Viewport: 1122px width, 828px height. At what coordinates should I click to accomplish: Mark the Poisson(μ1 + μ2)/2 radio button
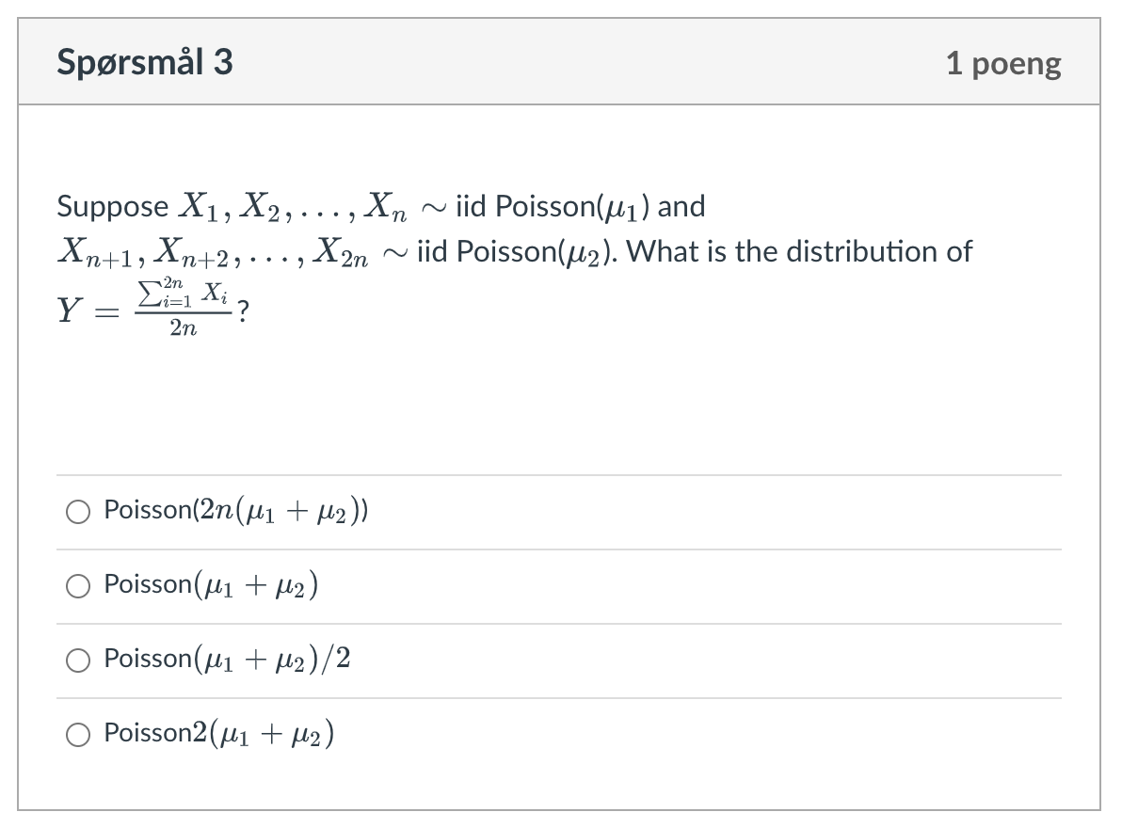(x=78, y=661)
